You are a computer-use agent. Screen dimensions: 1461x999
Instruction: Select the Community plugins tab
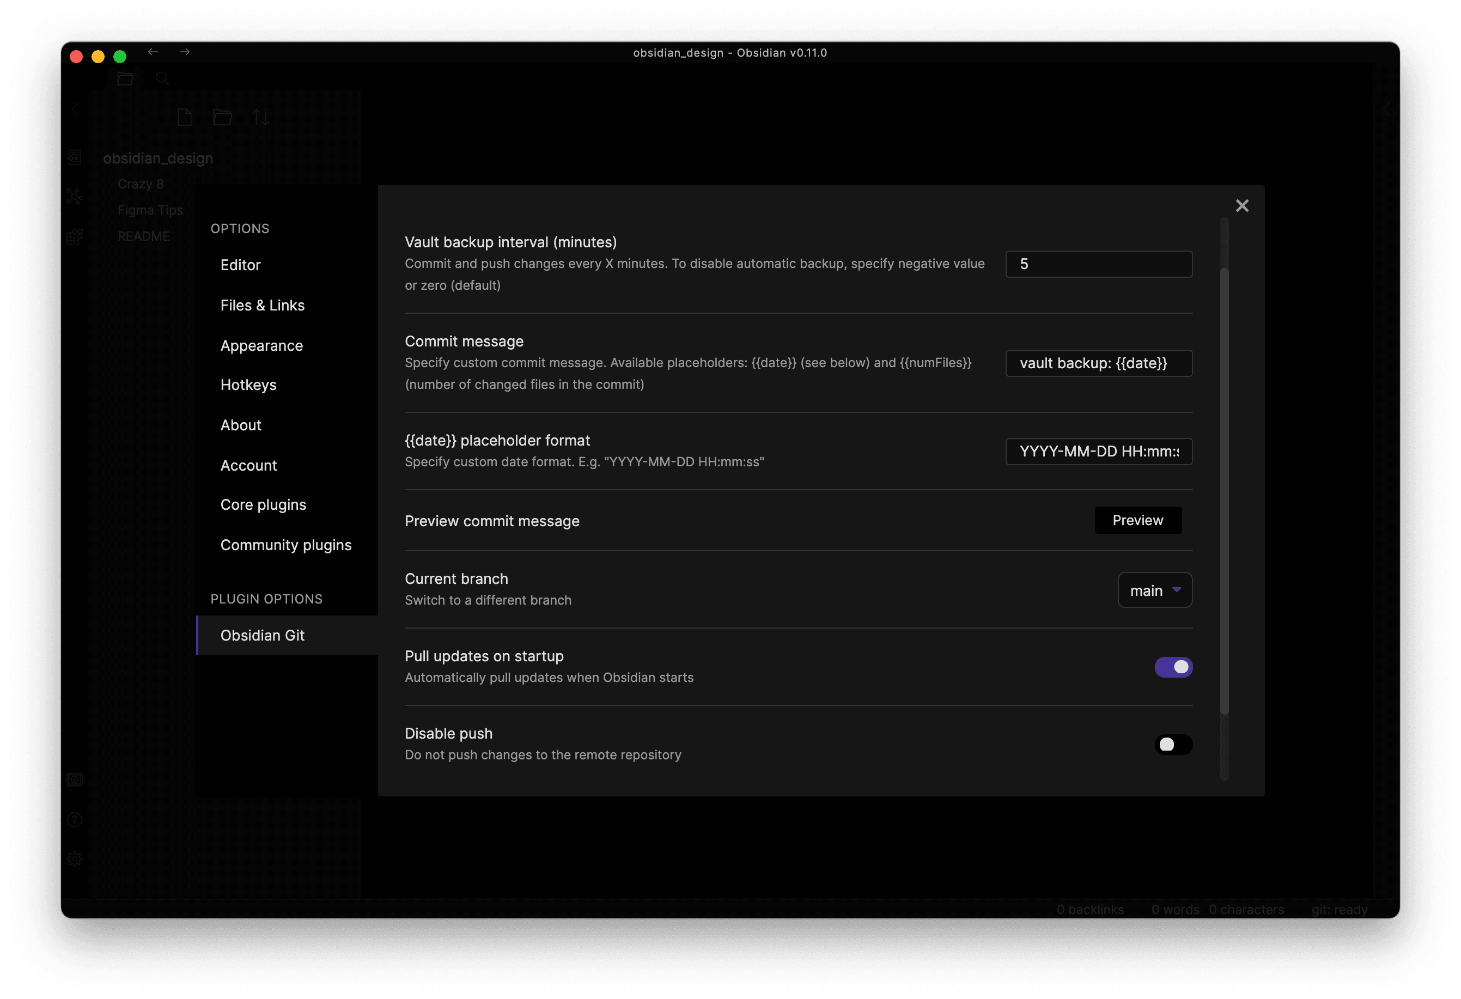pyautogui.click(x=285, y=545)
